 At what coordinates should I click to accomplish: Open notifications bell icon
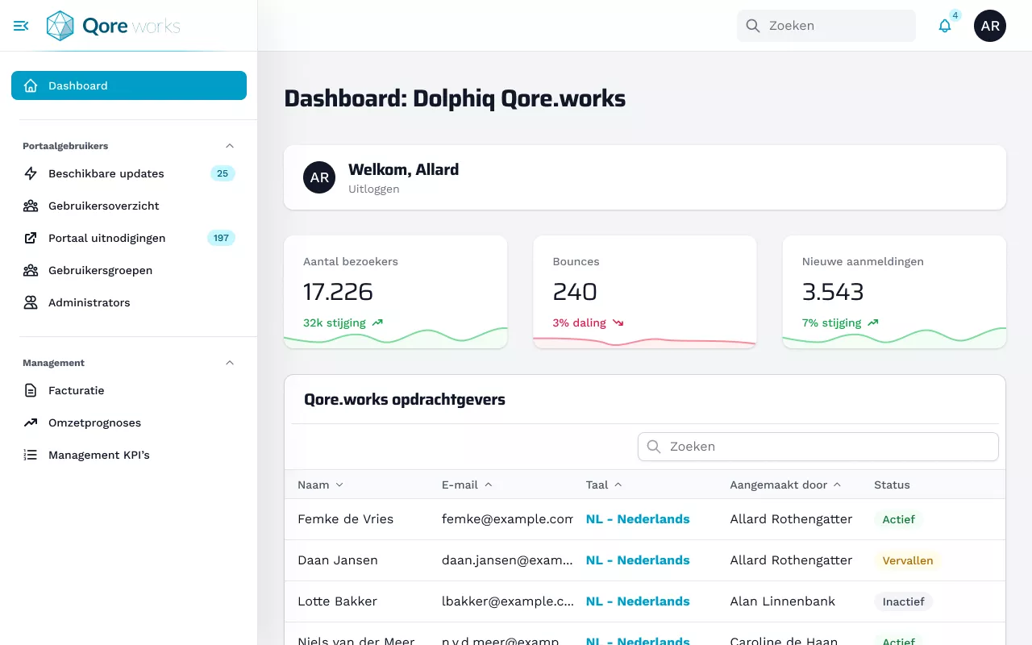pyautogui.click(x=945, y=26)
